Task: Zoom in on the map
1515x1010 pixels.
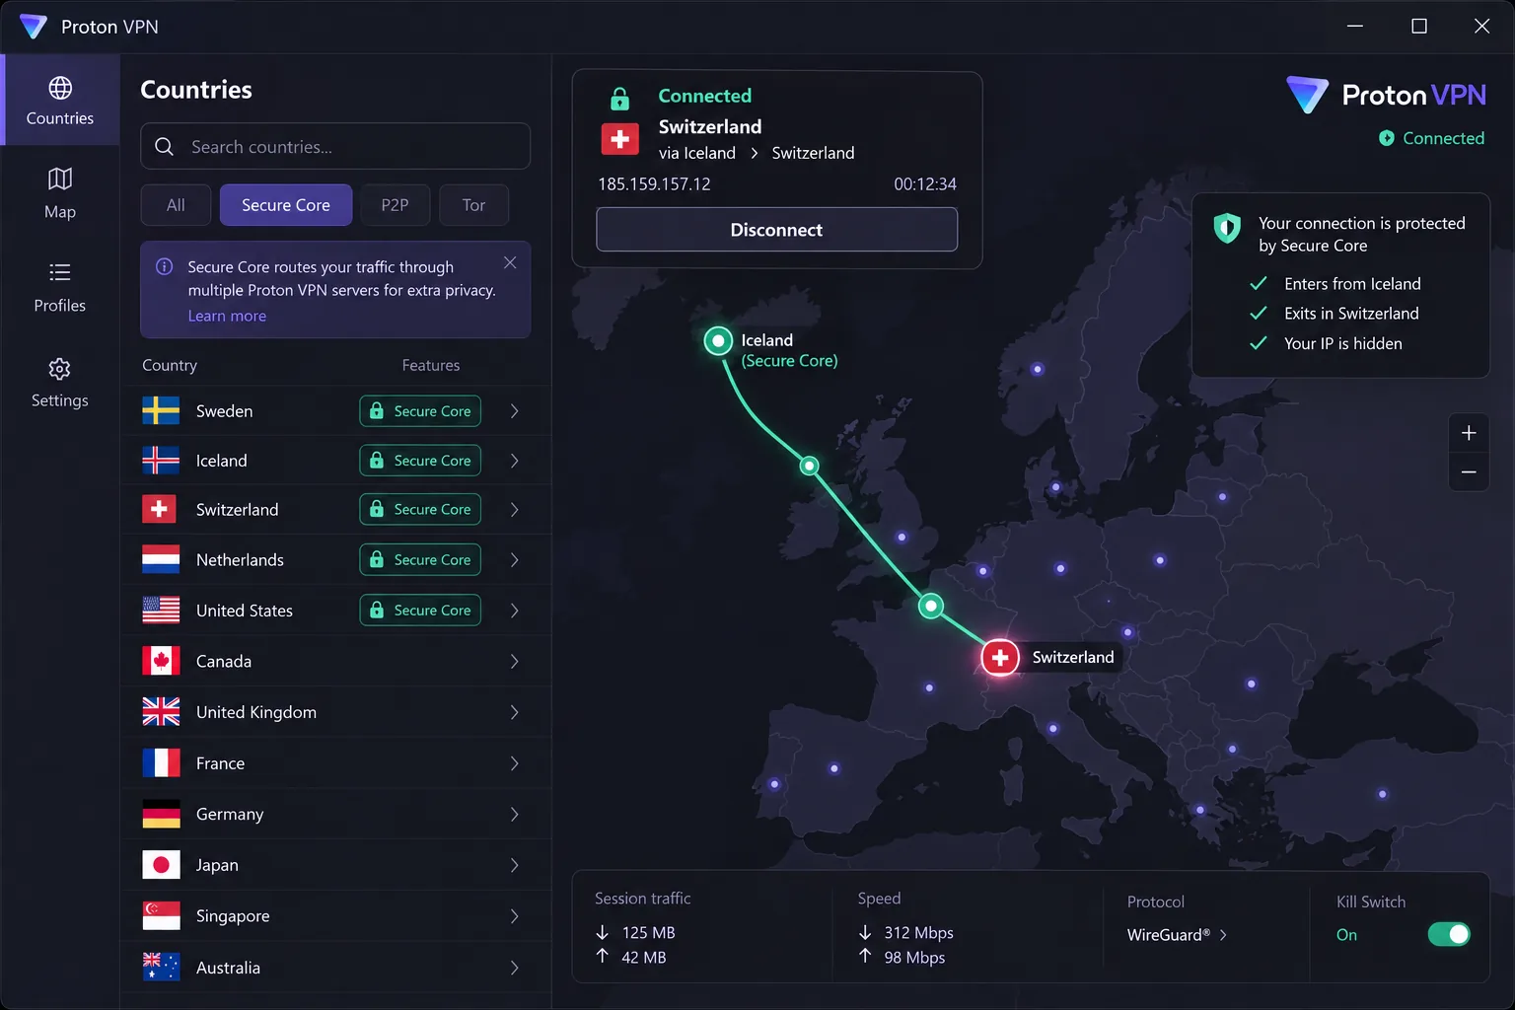Action: point(1469,433)
